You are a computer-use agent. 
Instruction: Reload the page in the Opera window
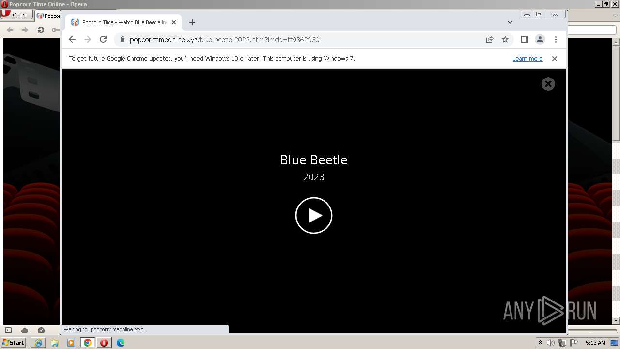tap(41, 30)
